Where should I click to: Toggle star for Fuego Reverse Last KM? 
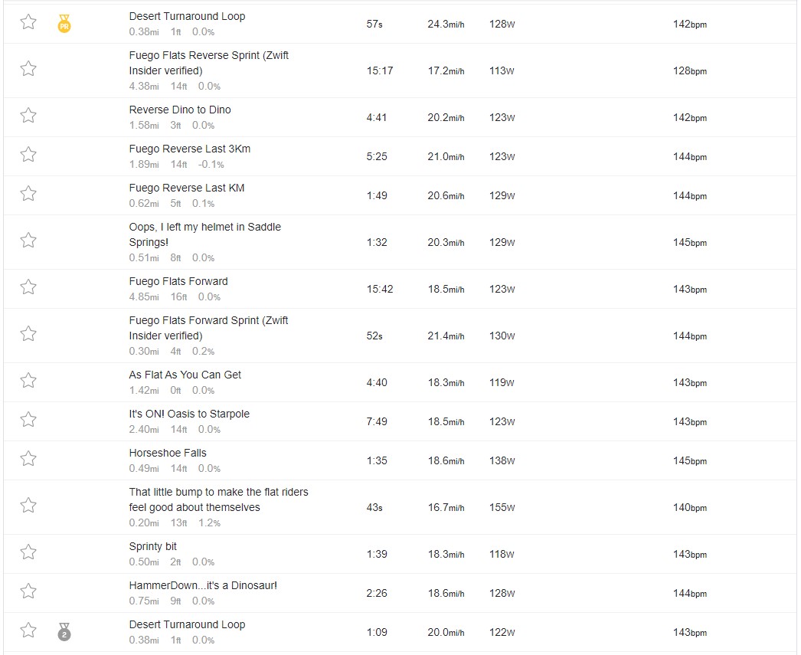(28, 194)
